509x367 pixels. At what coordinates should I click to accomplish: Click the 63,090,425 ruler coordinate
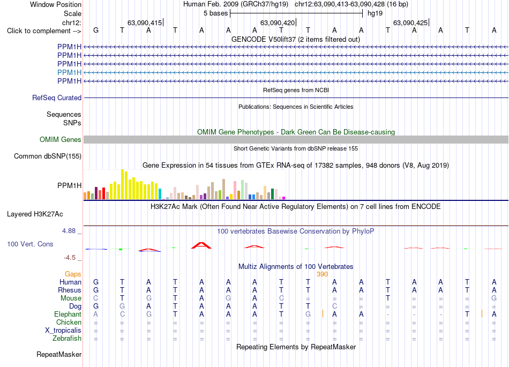coord(410,23)
